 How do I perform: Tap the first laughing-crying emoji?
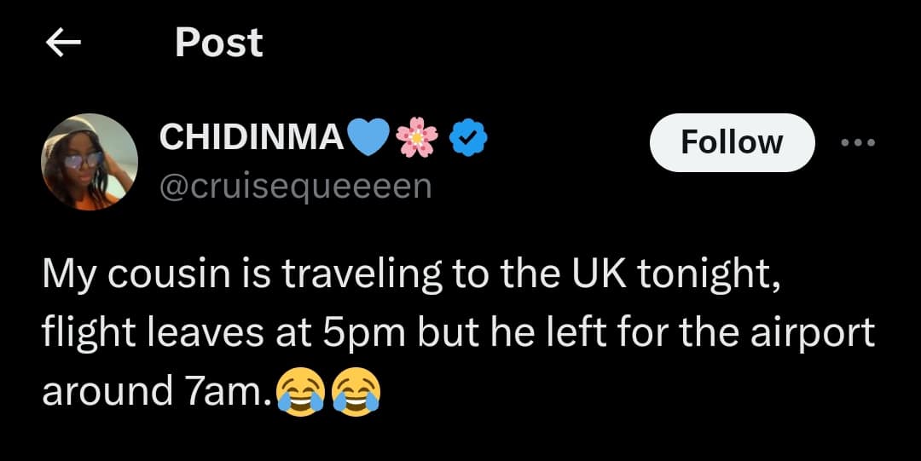[x=300, y=391]
